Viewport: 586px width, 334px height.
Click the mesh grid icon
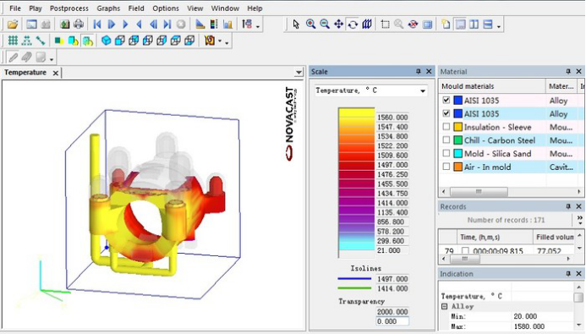(13, 41)
